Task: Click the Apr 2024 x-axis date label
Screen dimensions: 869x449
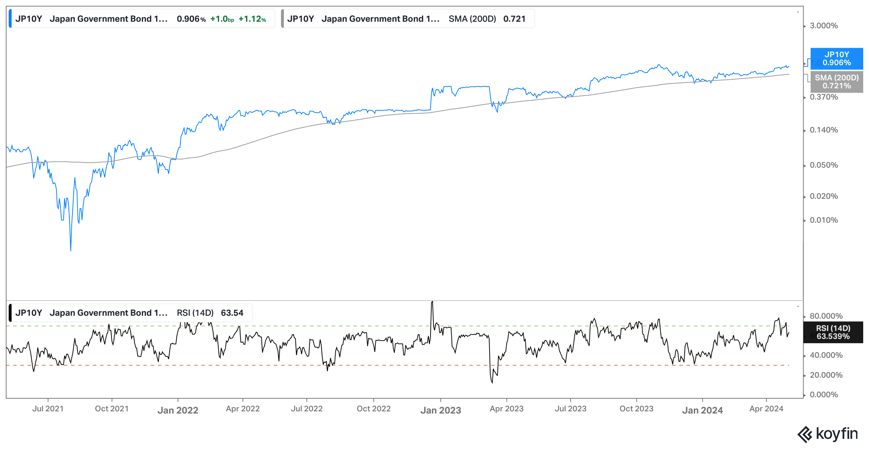Action: 766,409
